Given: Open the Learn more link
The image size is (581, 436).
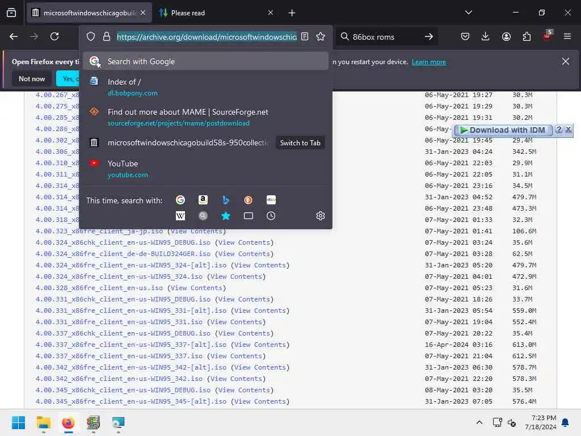Looking at the screenshot, I should click(429, 62).
